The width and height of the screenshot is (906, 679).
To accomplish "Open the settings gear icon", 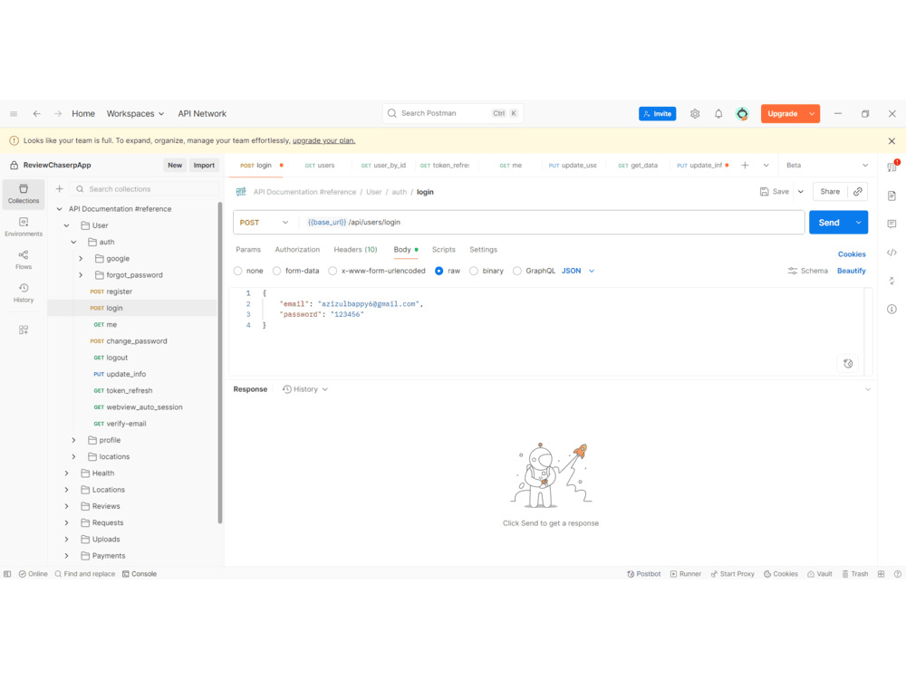I will point(695,114).
